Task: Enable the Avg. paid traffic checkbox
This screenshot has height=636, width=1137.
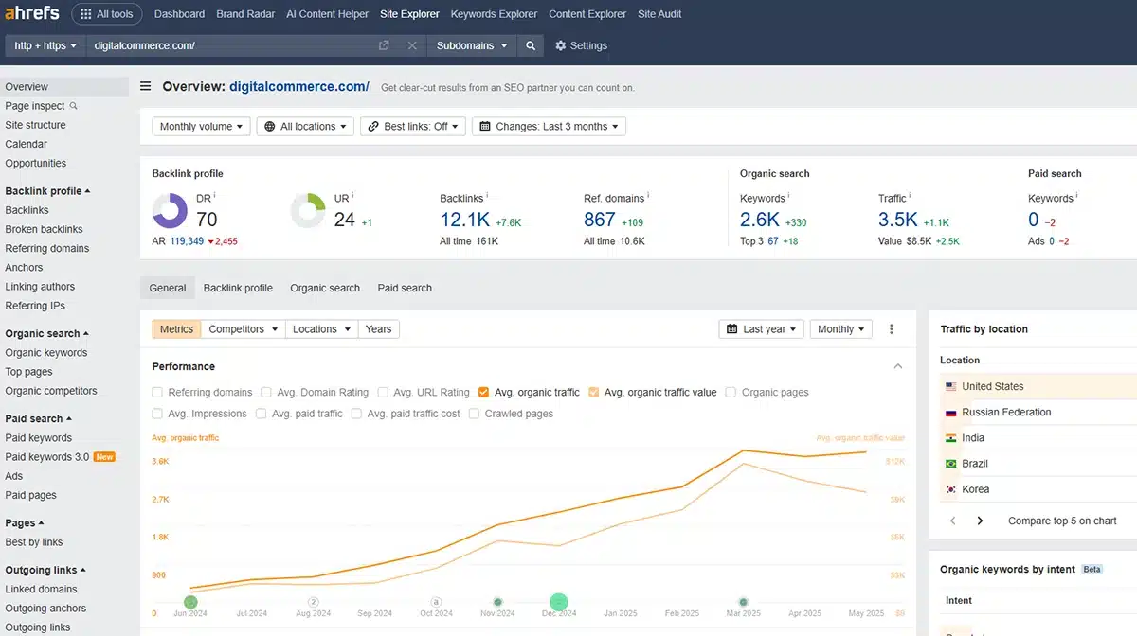Action: point(262,414)
